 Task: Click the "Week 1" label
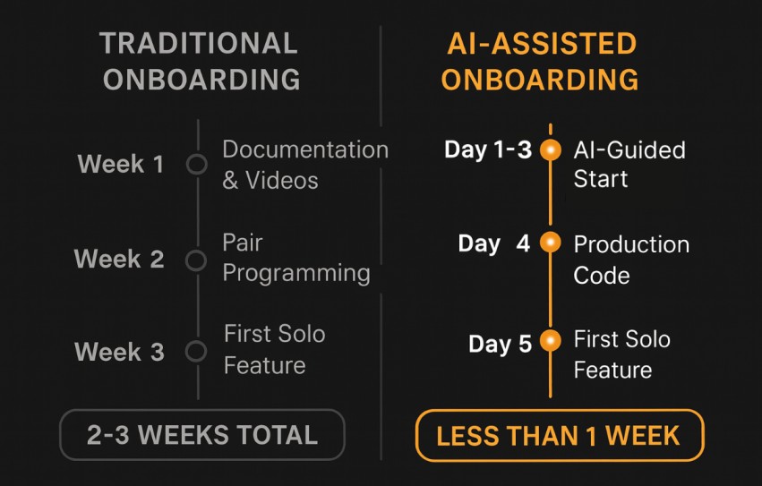point(121,165)
